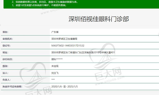Click the 负责人 label
Image resolution: width=159 pixels, height=95 pixels.
[x=6, y=80]
